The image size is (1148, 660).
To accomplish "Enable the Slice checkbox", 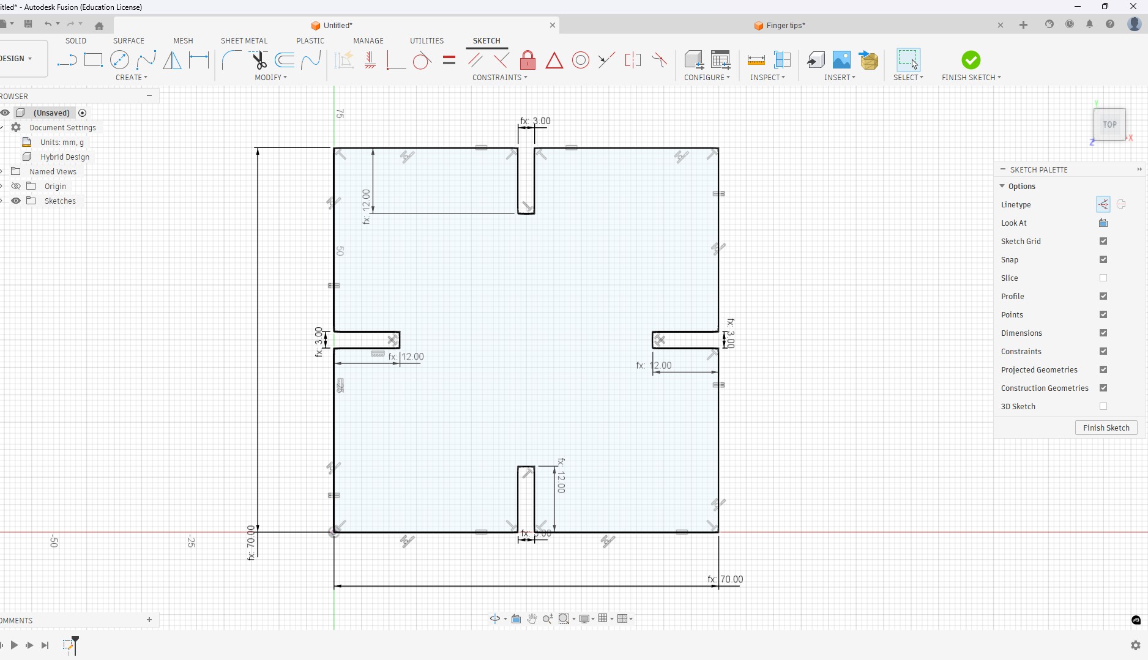I will (x=1103, y=278).
